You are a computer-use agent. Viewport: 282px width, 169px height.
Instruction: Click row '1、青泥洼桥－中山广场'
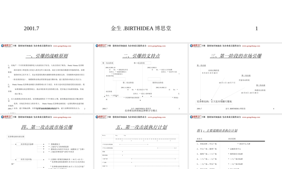[207, 144]
